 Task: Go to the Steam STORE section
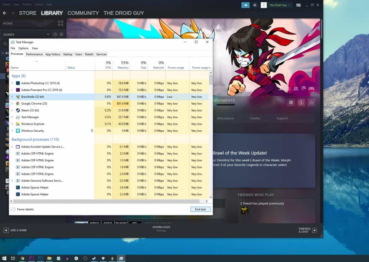tap(28, 13)
